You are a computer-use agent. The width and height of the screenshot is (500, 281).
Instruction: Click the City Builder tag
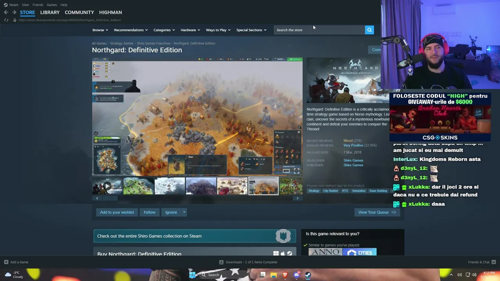(x=330, y=191)
